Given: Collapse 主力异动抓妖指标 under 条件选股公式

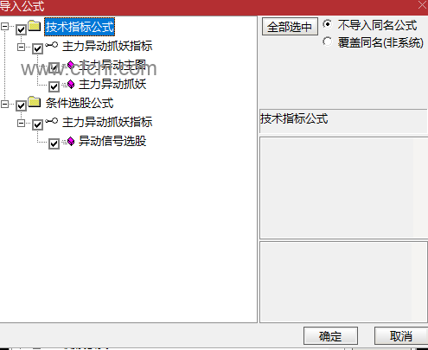Looking at the screenshot, I should (x=21, y=124).
